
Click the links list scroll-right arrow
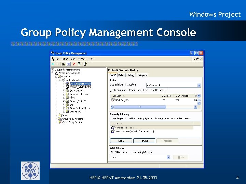pyautogui.click(x=195, y=107)
